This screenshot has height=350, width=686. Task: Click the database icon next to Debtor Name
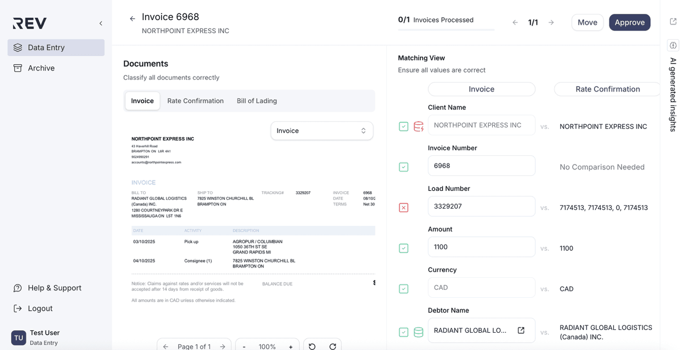[x=418, y=332]
